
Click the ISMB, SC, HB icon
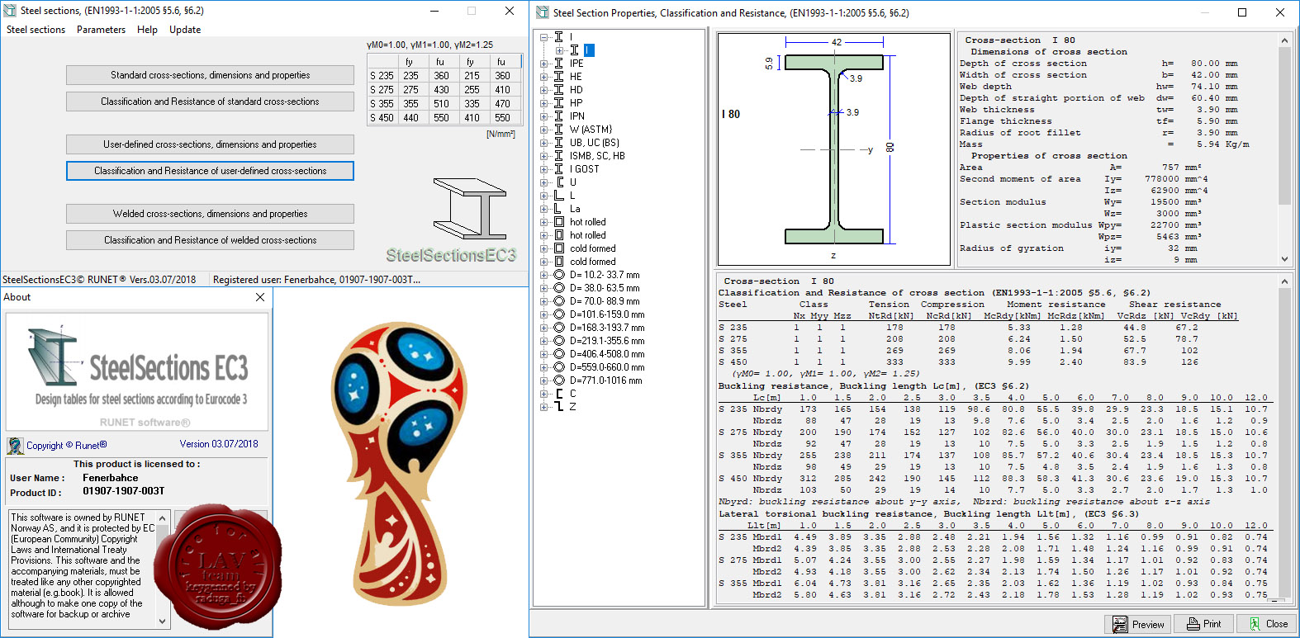click(x=559, y=156)
